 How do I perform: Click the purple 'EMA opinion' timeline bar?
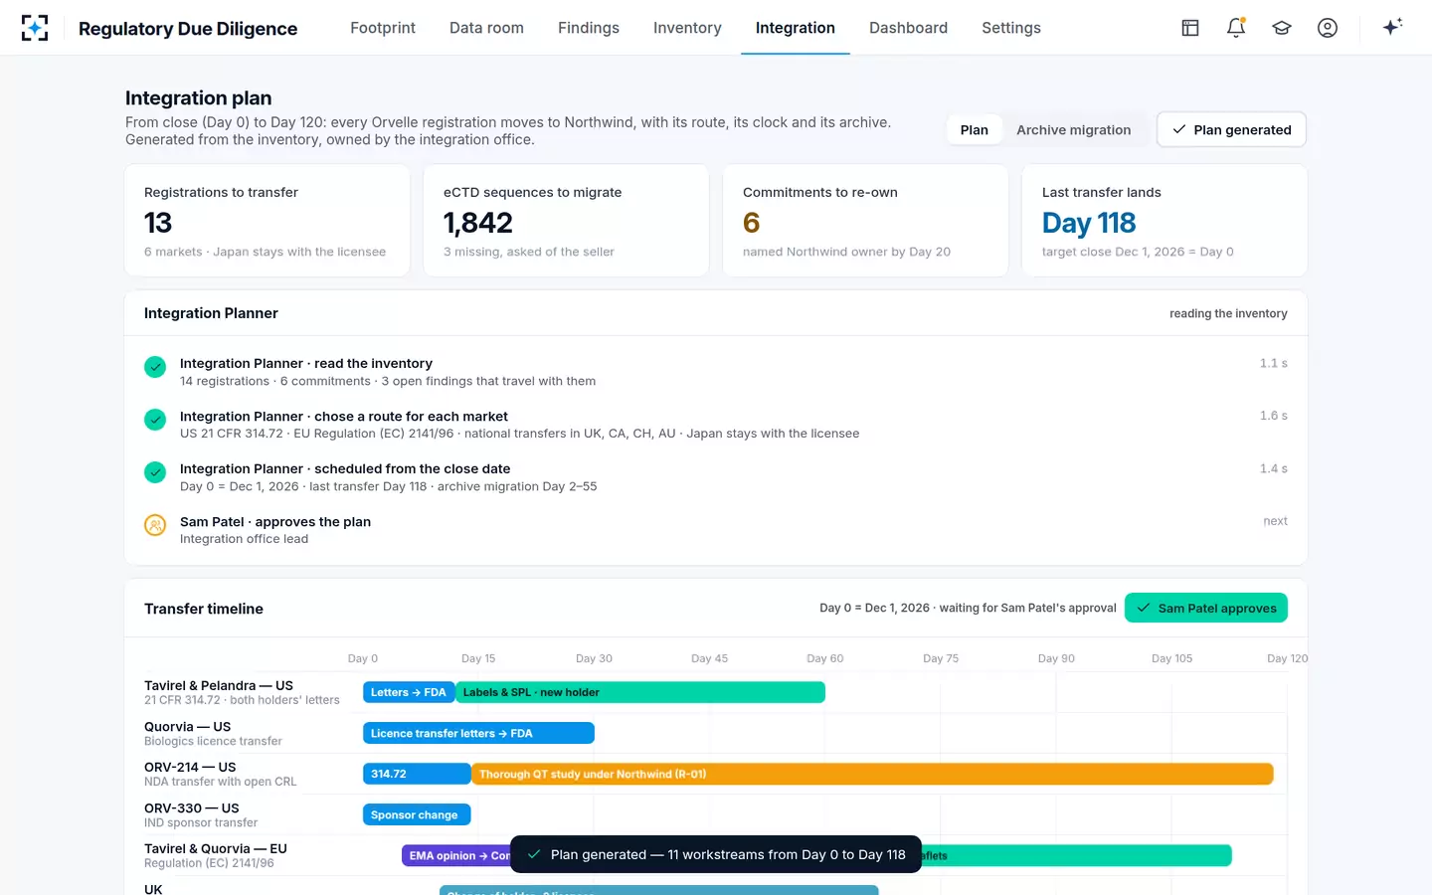(x=456, y=855)
